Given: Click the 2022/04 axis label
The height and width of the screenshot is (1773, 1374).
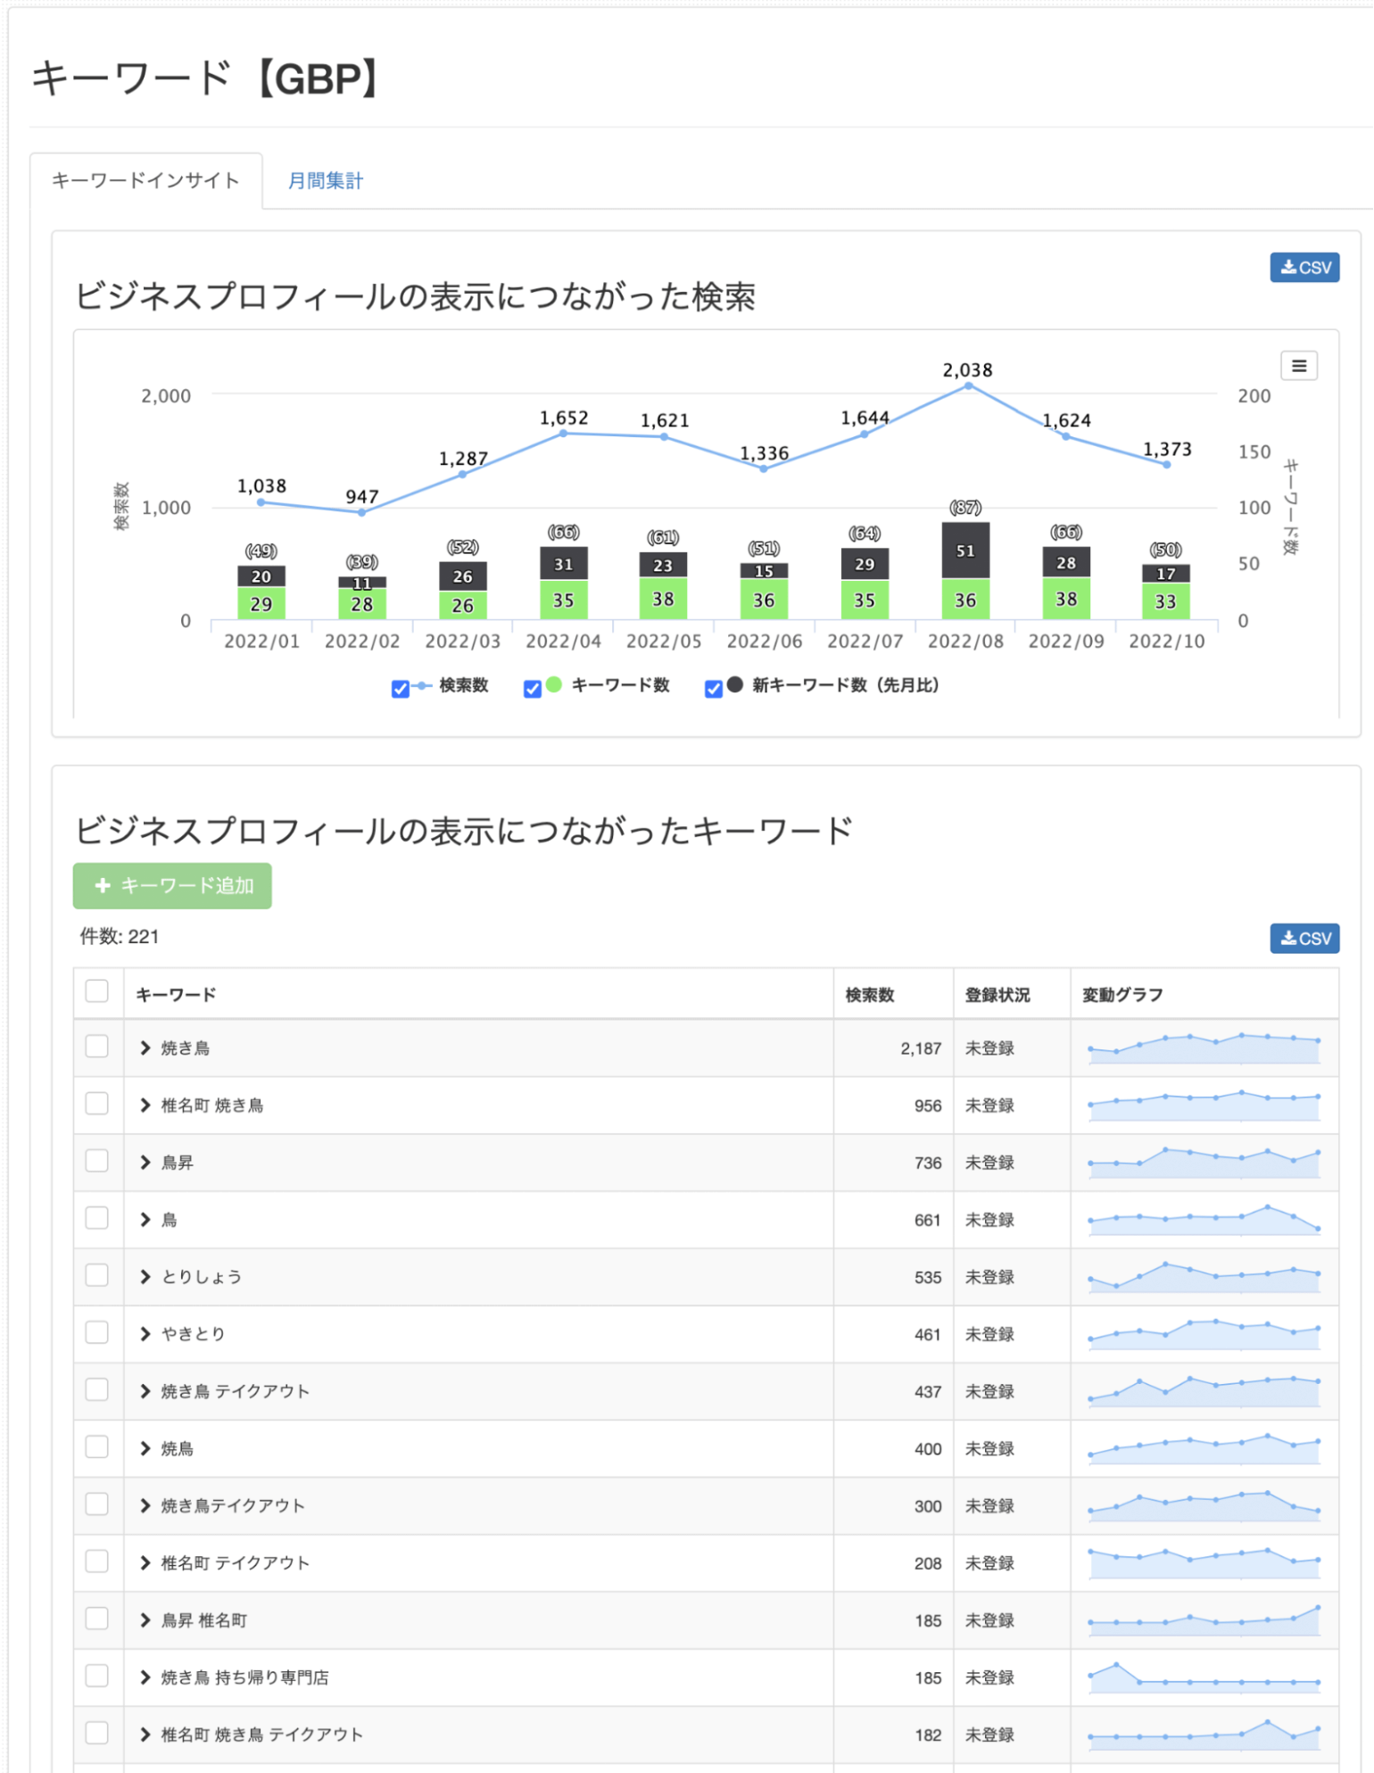Looking at the screenshot, I should 563,641.
